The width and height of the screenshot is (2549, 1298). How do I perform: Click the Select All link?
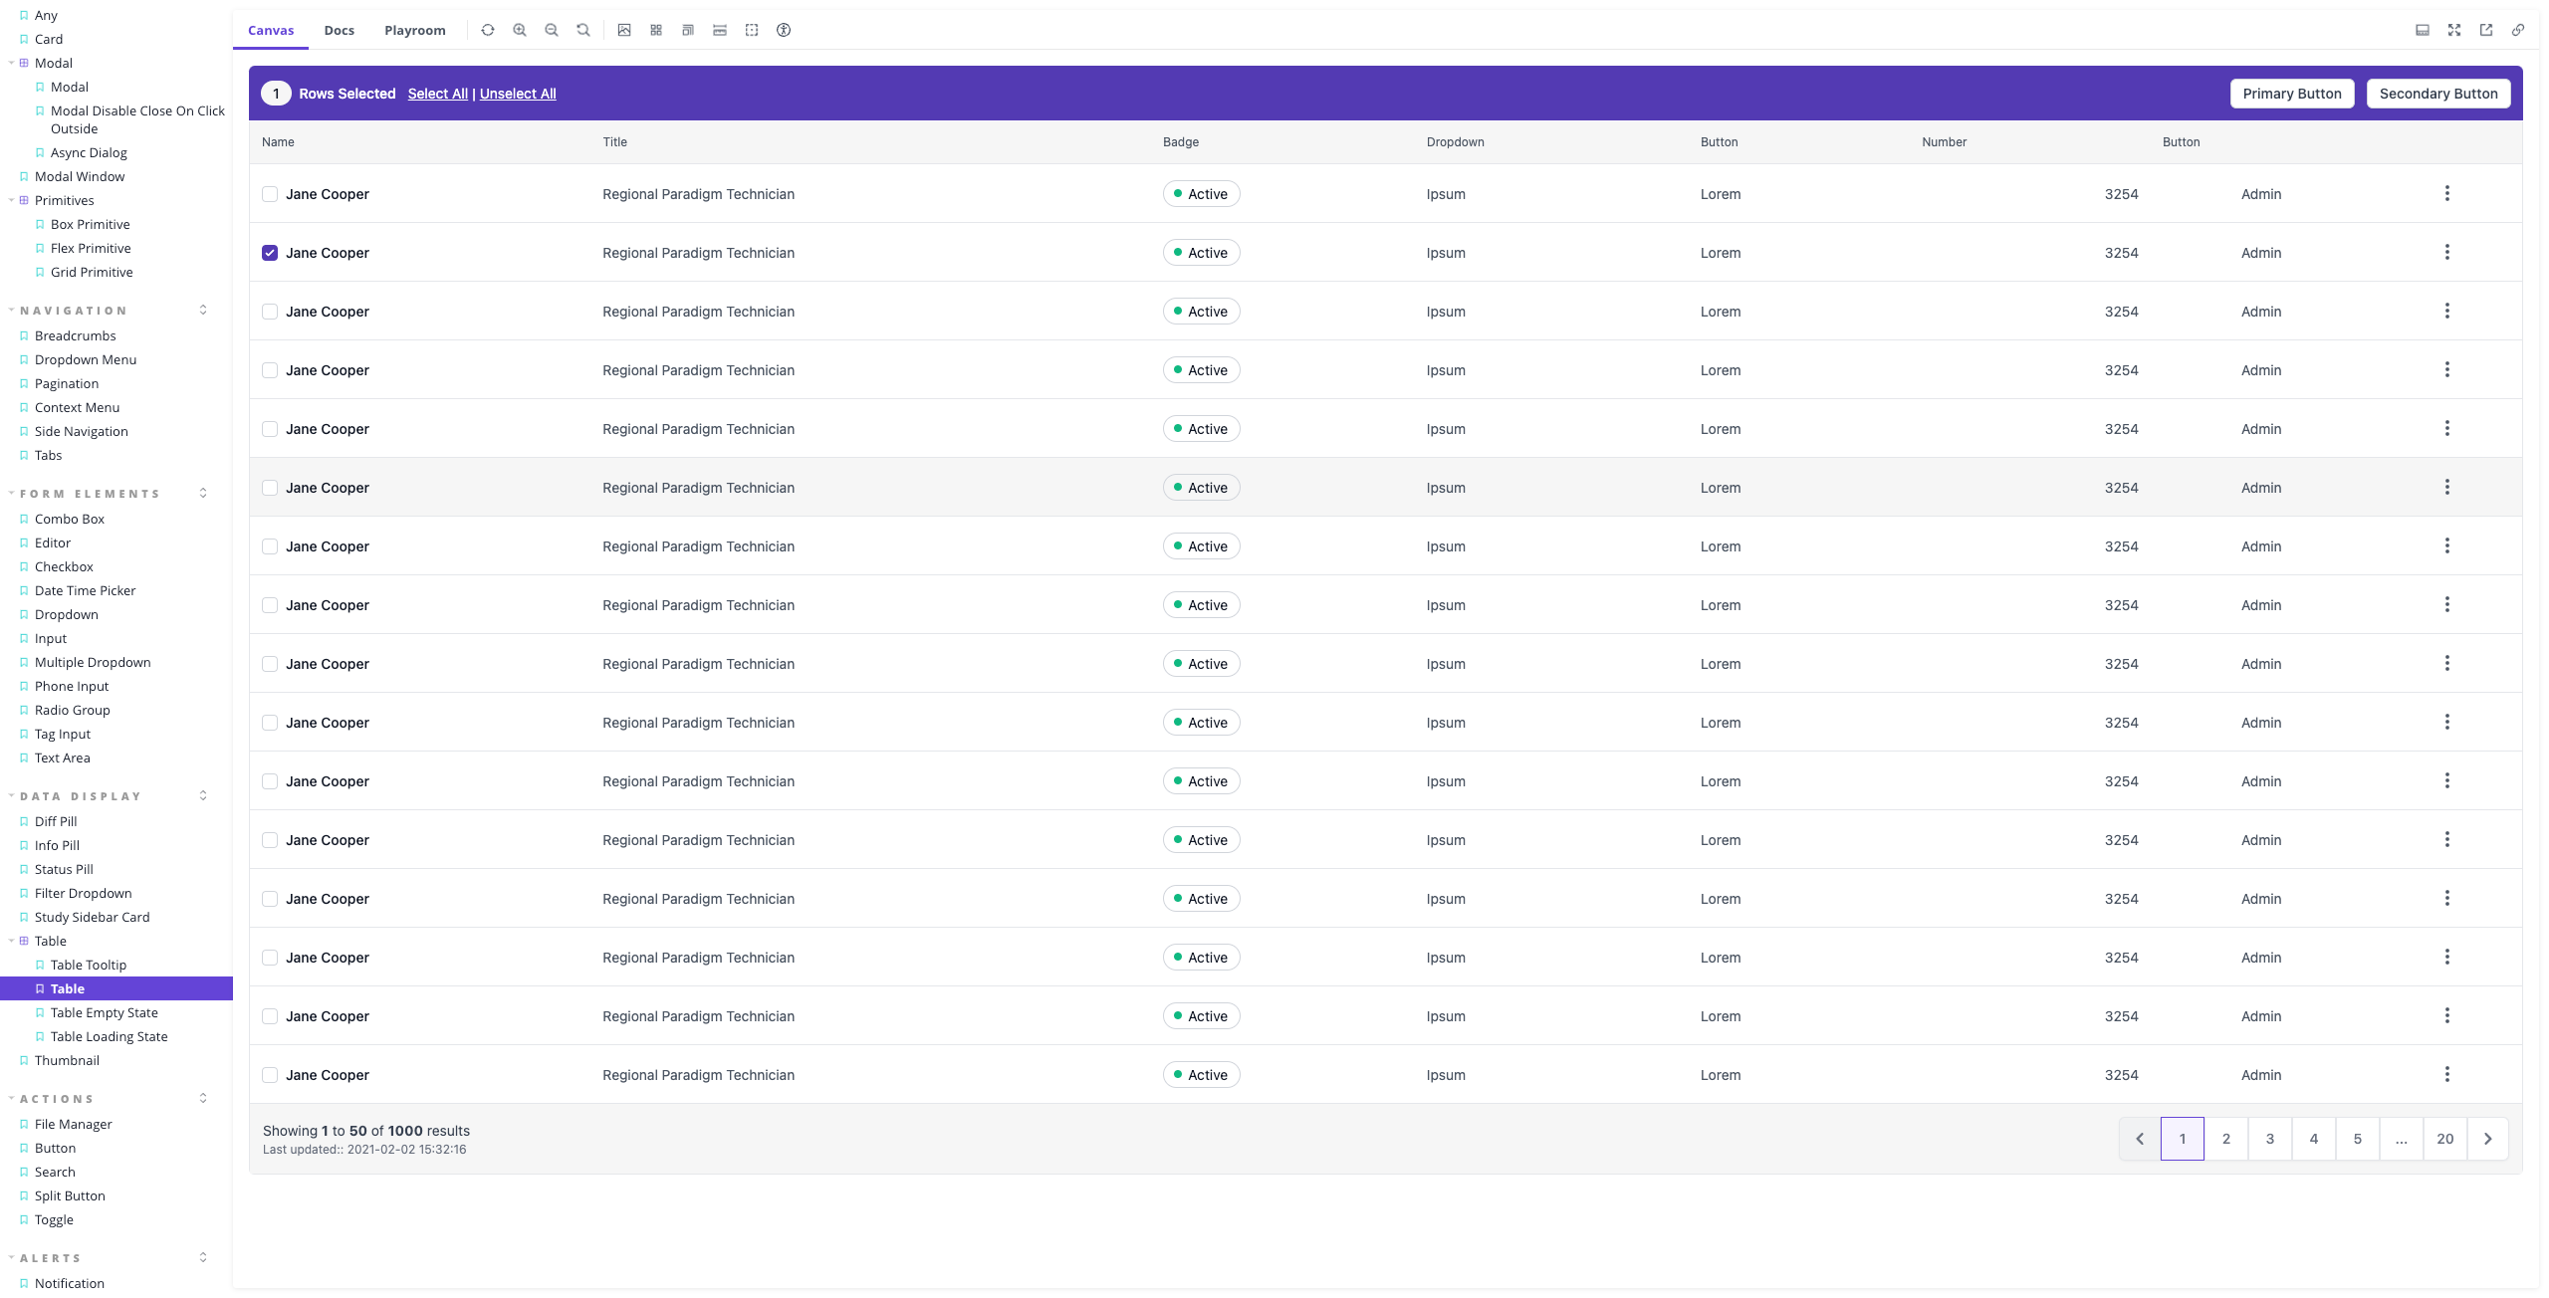click(x=437, y=94)
